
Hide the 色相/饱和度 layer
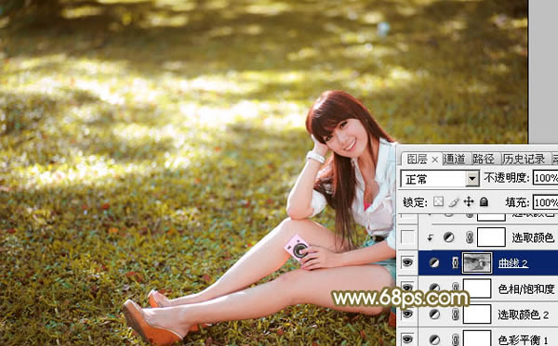407,288
